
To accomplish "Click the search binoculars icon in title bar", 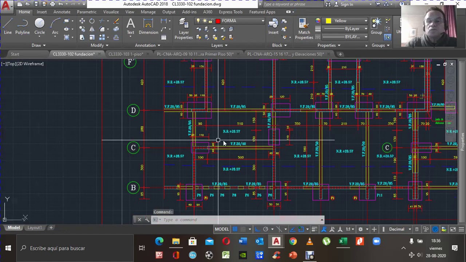I will [x=328, y=4].
